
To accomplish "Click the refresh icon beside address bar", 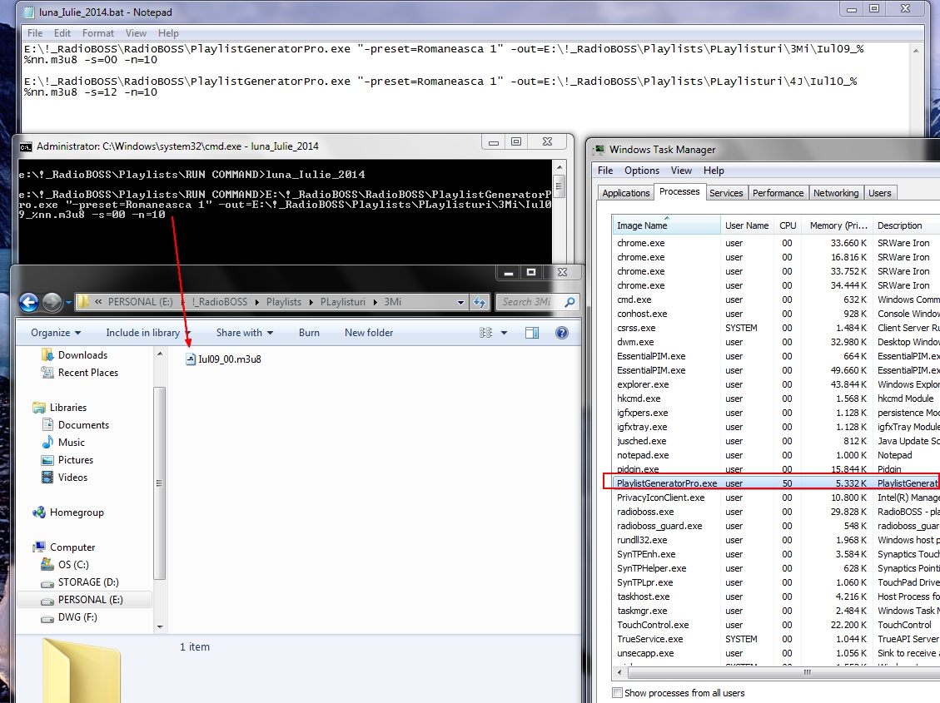I will [480, 302].
